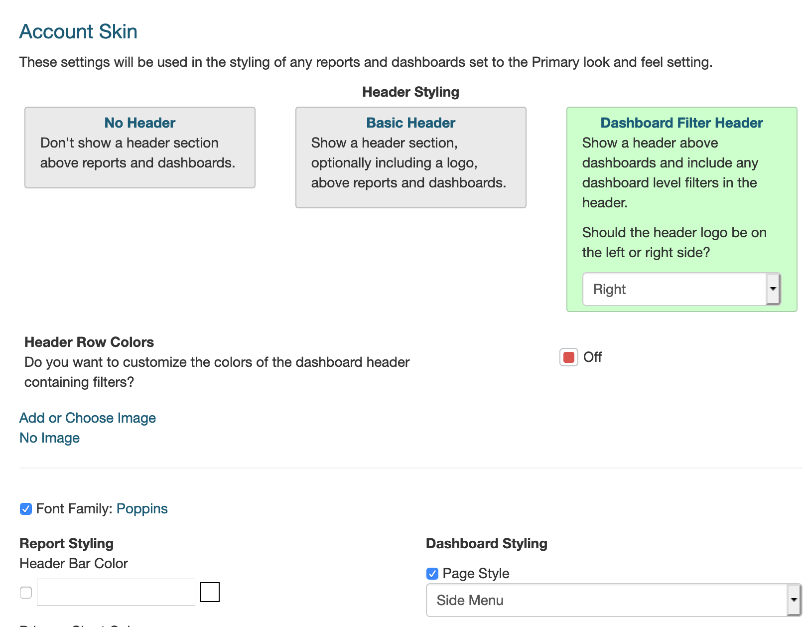This screenshot has width=805, height=627.
Task: Click the No Image link
Action: click(x=49, y=438)
